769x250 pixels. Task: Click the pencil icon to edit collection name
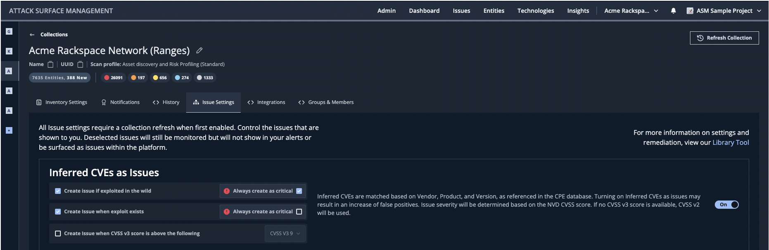tap(199, 50)
